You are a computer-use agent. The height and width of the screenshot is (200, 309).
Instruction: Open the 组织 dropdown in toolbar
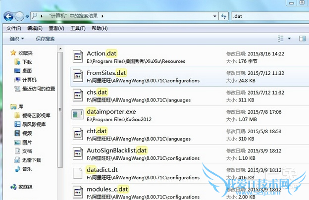click(17, 39)
